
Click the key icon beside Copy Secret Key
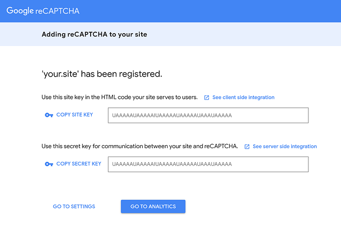pos(48,164)
